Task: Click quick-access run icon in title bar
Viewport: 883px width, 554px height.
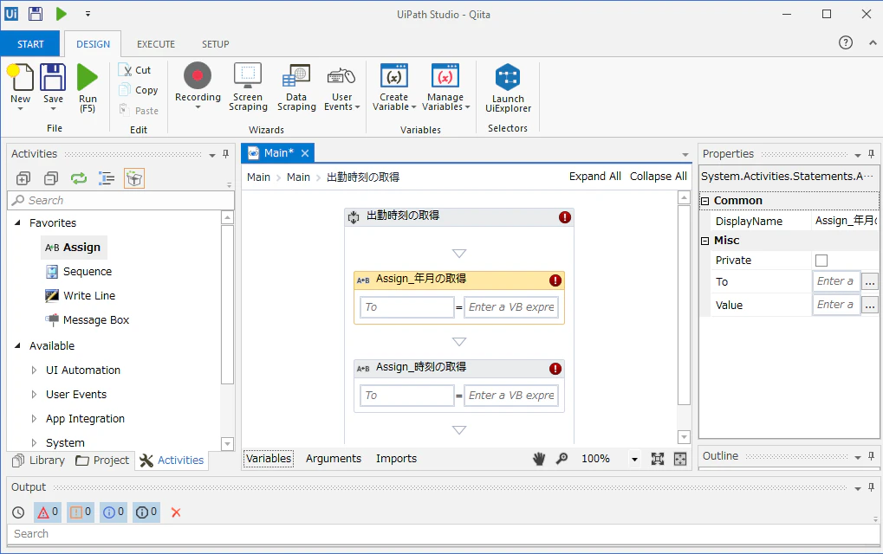Action: (x=62, y=14)
